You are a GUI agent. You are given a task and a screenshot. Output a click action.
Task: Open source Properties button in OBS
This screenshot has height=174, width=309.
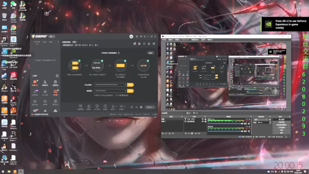coord(189,113)
